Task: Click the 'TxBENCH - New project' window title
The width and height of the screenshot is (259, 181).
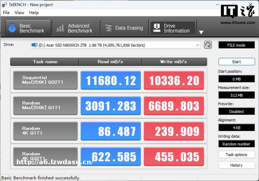Action: pos(31,5)
